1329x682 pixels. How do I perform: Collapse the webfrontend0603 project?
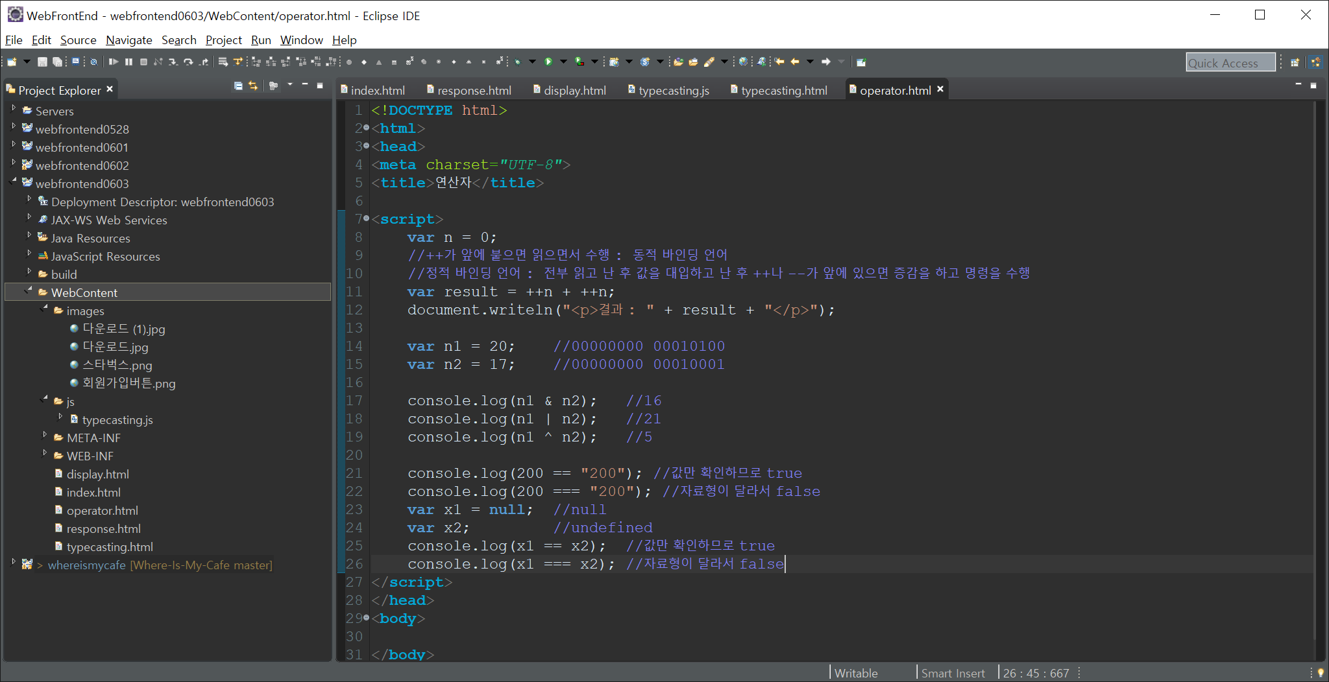[x=14, y=182]
